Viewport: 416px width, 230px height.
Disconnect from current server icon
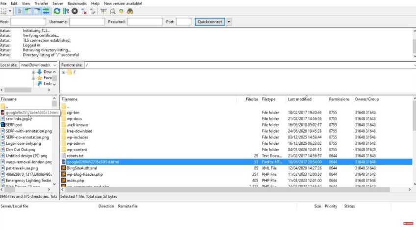click(84, 11)
